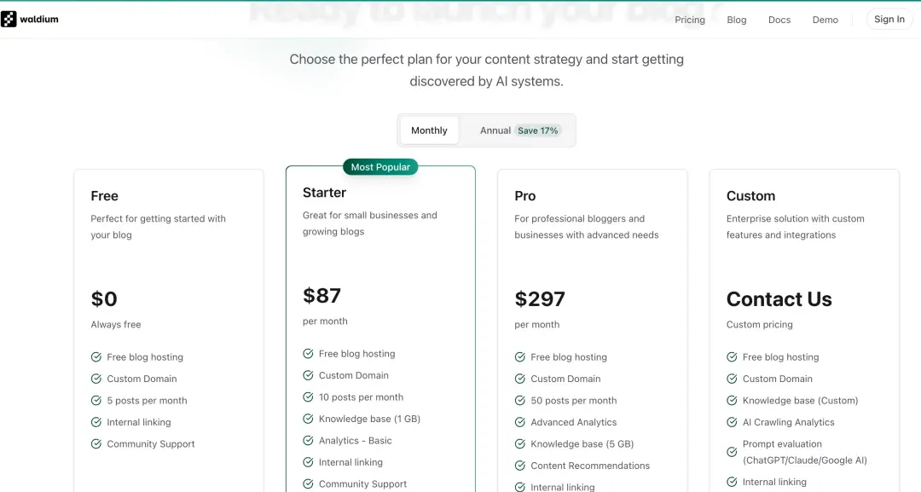The width and height of the screenshot is (921, 492).
Task: Click the Save 17% badge
Action: [x=538, y=130]
